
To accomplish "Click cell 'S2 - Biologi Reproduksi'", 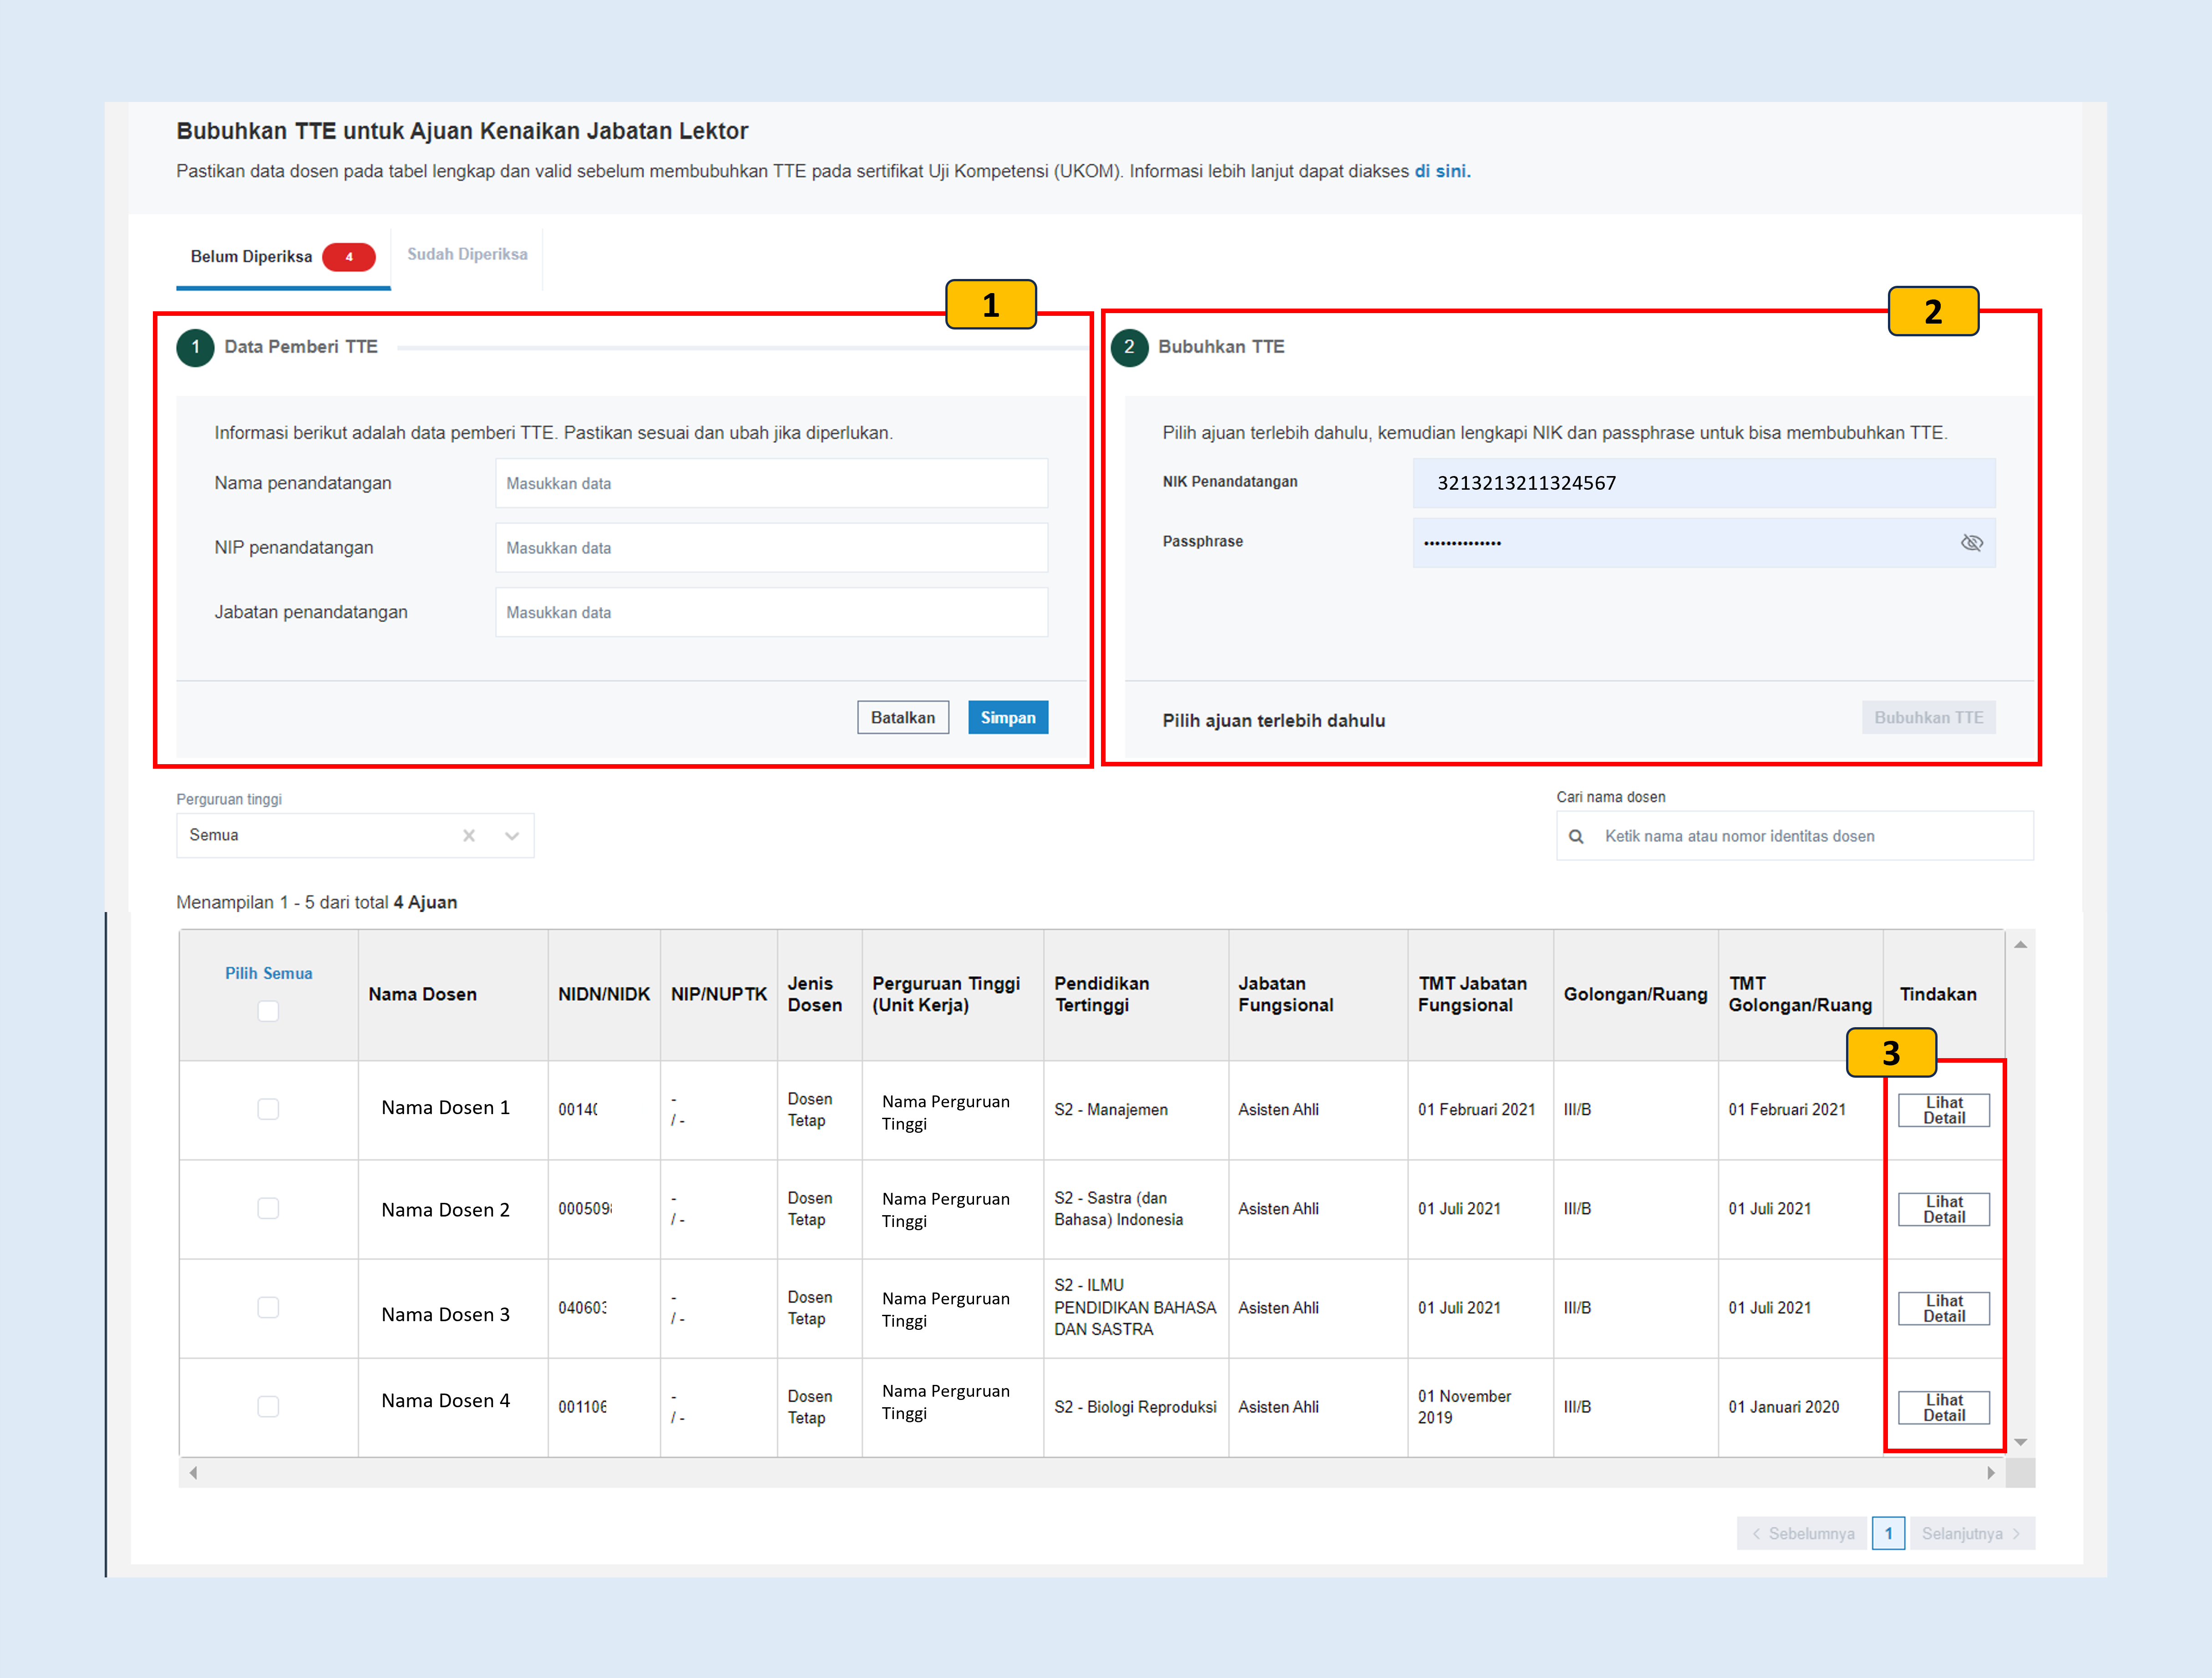I will 1135,1407.
